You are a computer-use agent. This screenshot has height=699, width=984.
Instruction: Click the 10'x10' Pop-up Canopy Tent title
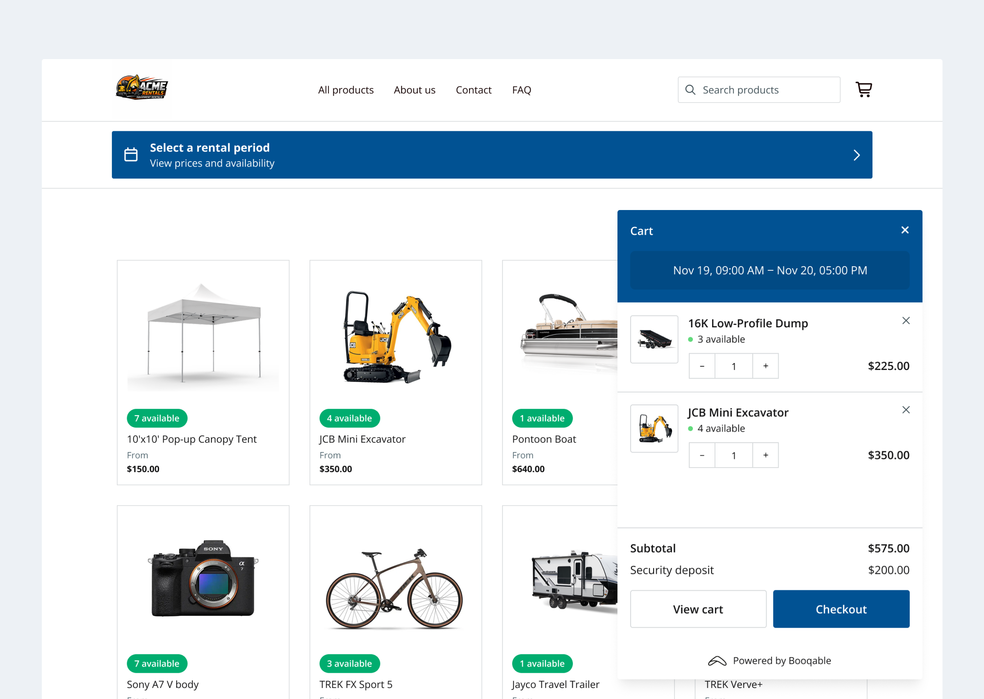point(191,439)
